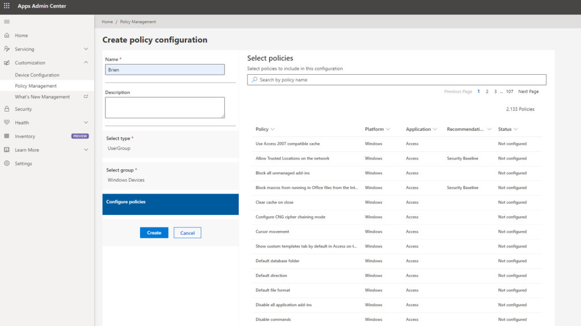
Task: Open the Application column filter dropdown
Action: [435, 129]
